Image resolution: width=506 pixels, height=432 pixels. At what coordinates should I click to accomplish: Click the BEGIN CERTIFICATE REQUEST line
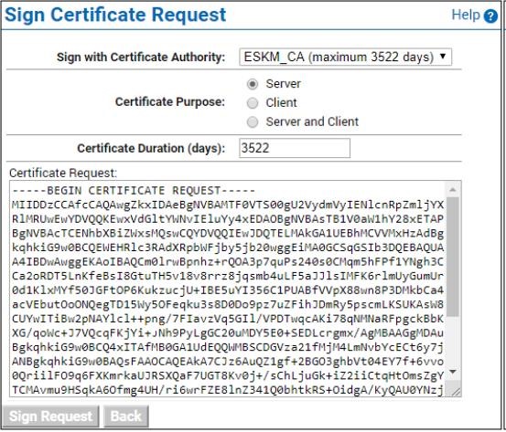coord(134,190)
